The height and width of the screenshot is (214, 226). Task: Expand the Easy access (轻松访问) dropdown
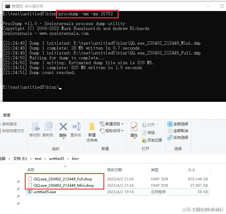point(122,131)
